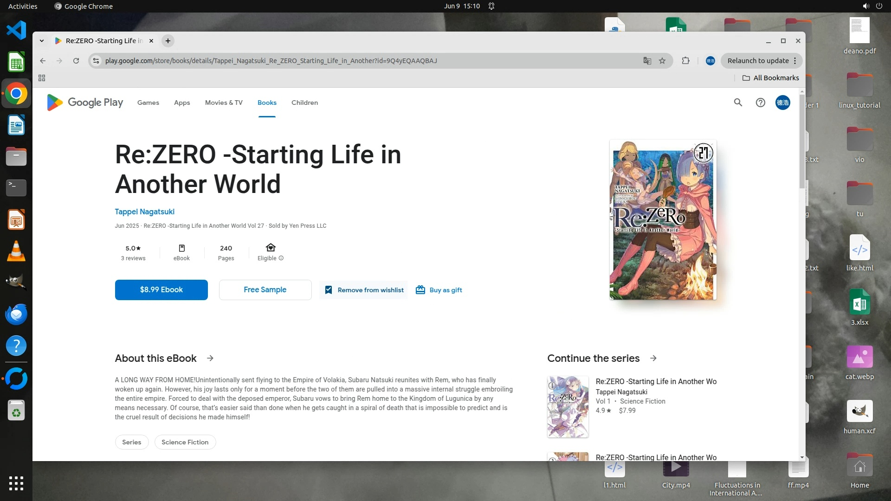This screenshot has height=501, width=891.
Task: Click the Translate page icon in address bar
Action: point(647,61)
